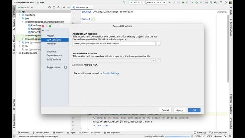Screen dimensions: 245x138
Task: Hide the Project panel with minus icon
Action: (69, 7)
